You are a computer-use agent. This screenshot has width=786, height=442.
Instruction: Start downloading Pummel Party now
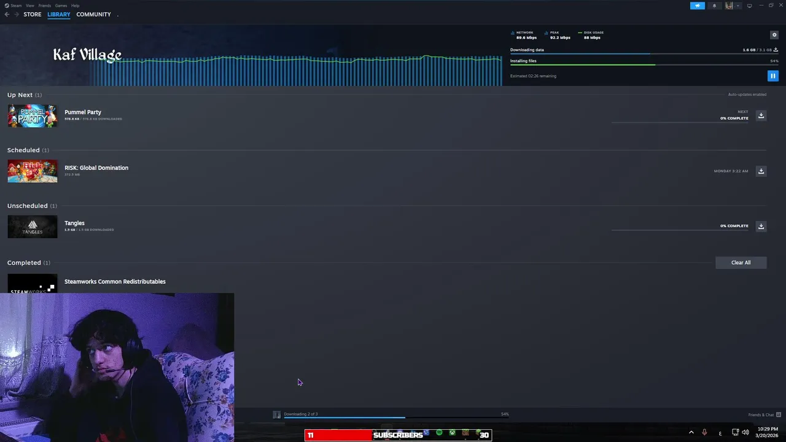[761, 115]
